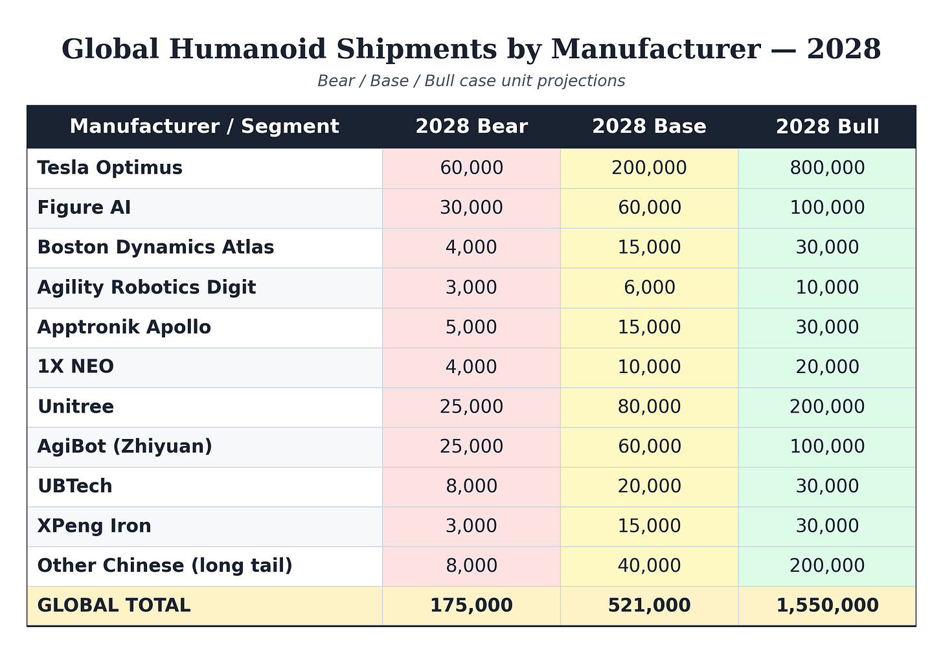Click global total base value 521,000
The width and height of the screenshot is (943, 665).
[x=649, y=605]
